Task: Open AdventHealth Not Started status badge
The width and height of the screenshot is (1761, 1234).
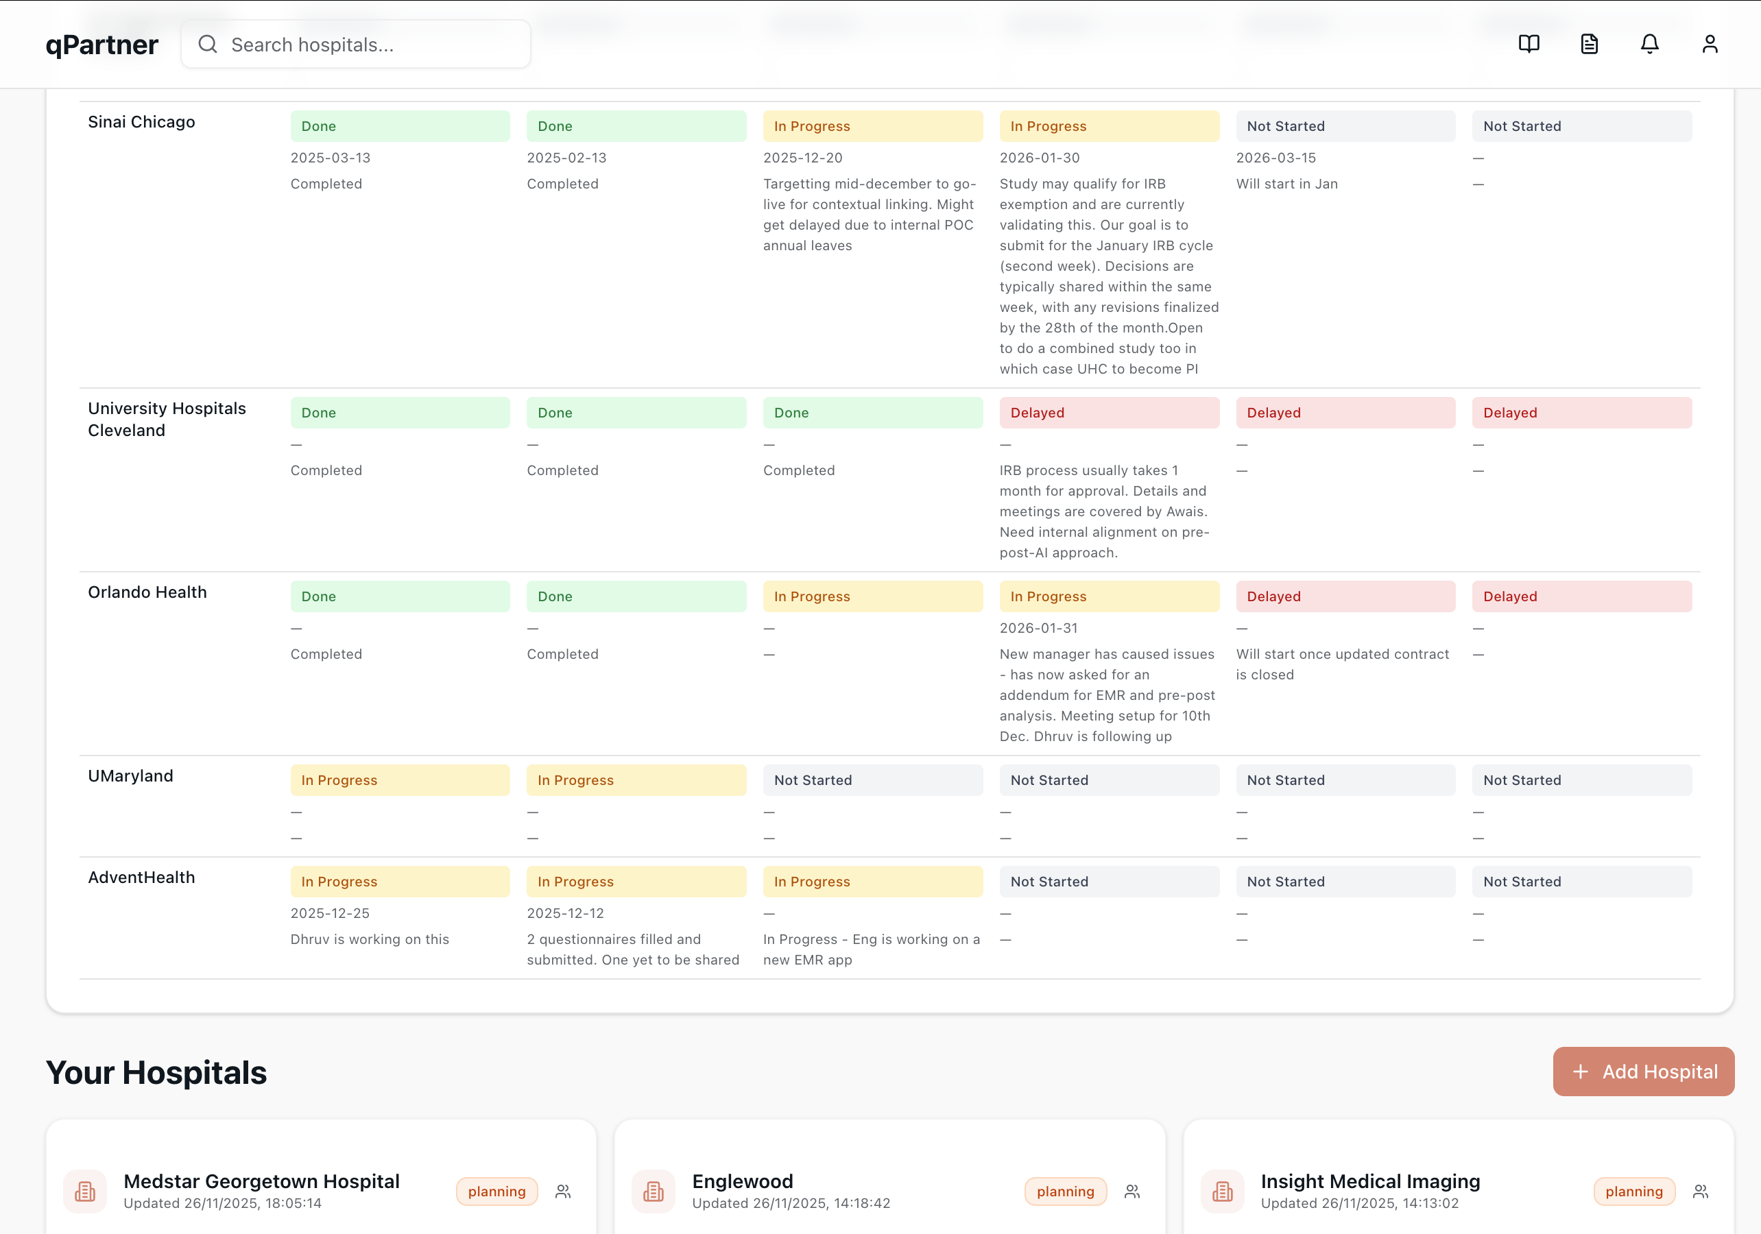Action: tap(1109, 881)
